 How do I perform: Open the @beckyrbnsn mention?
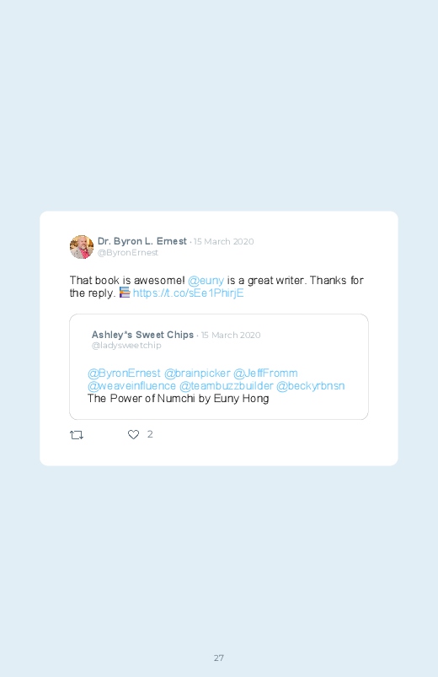310,385
